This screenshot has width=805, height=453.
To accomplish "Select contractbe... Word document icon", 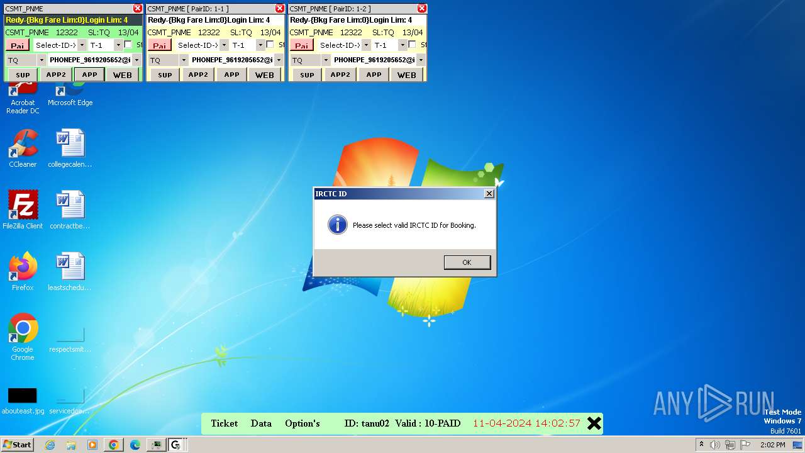I will 70,210.
